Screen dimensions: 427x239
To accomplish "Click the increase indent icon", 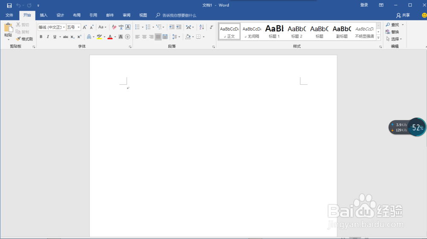I will coord(178,27).
